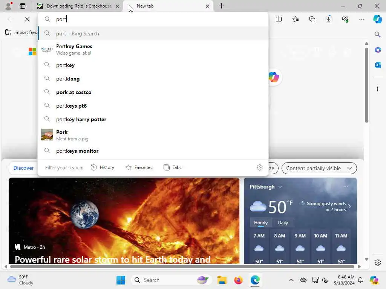Select the New tab browser tab
The width and height of the screenshot is (386, 289).
click(x=168, y=6)
